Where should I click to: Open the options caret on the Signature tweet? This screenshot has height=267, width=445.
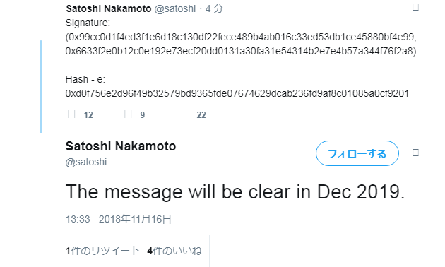pos(415,7)
